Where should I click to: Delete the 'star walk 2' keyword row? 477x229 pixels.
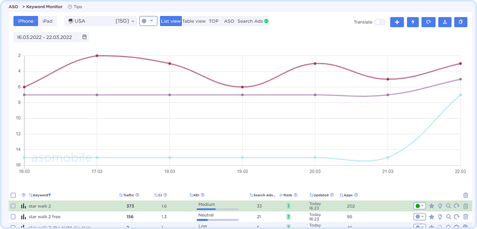coord(465,206)
